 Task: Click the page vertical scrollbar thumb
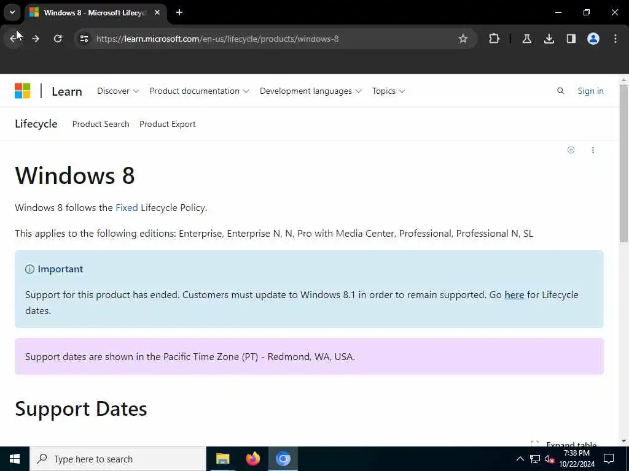click(x=623, y=163)
